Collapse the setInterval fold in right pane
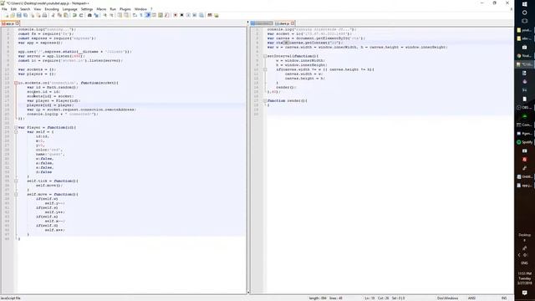The height and width of the screenshot is (301, 535). tap(265, 56)
